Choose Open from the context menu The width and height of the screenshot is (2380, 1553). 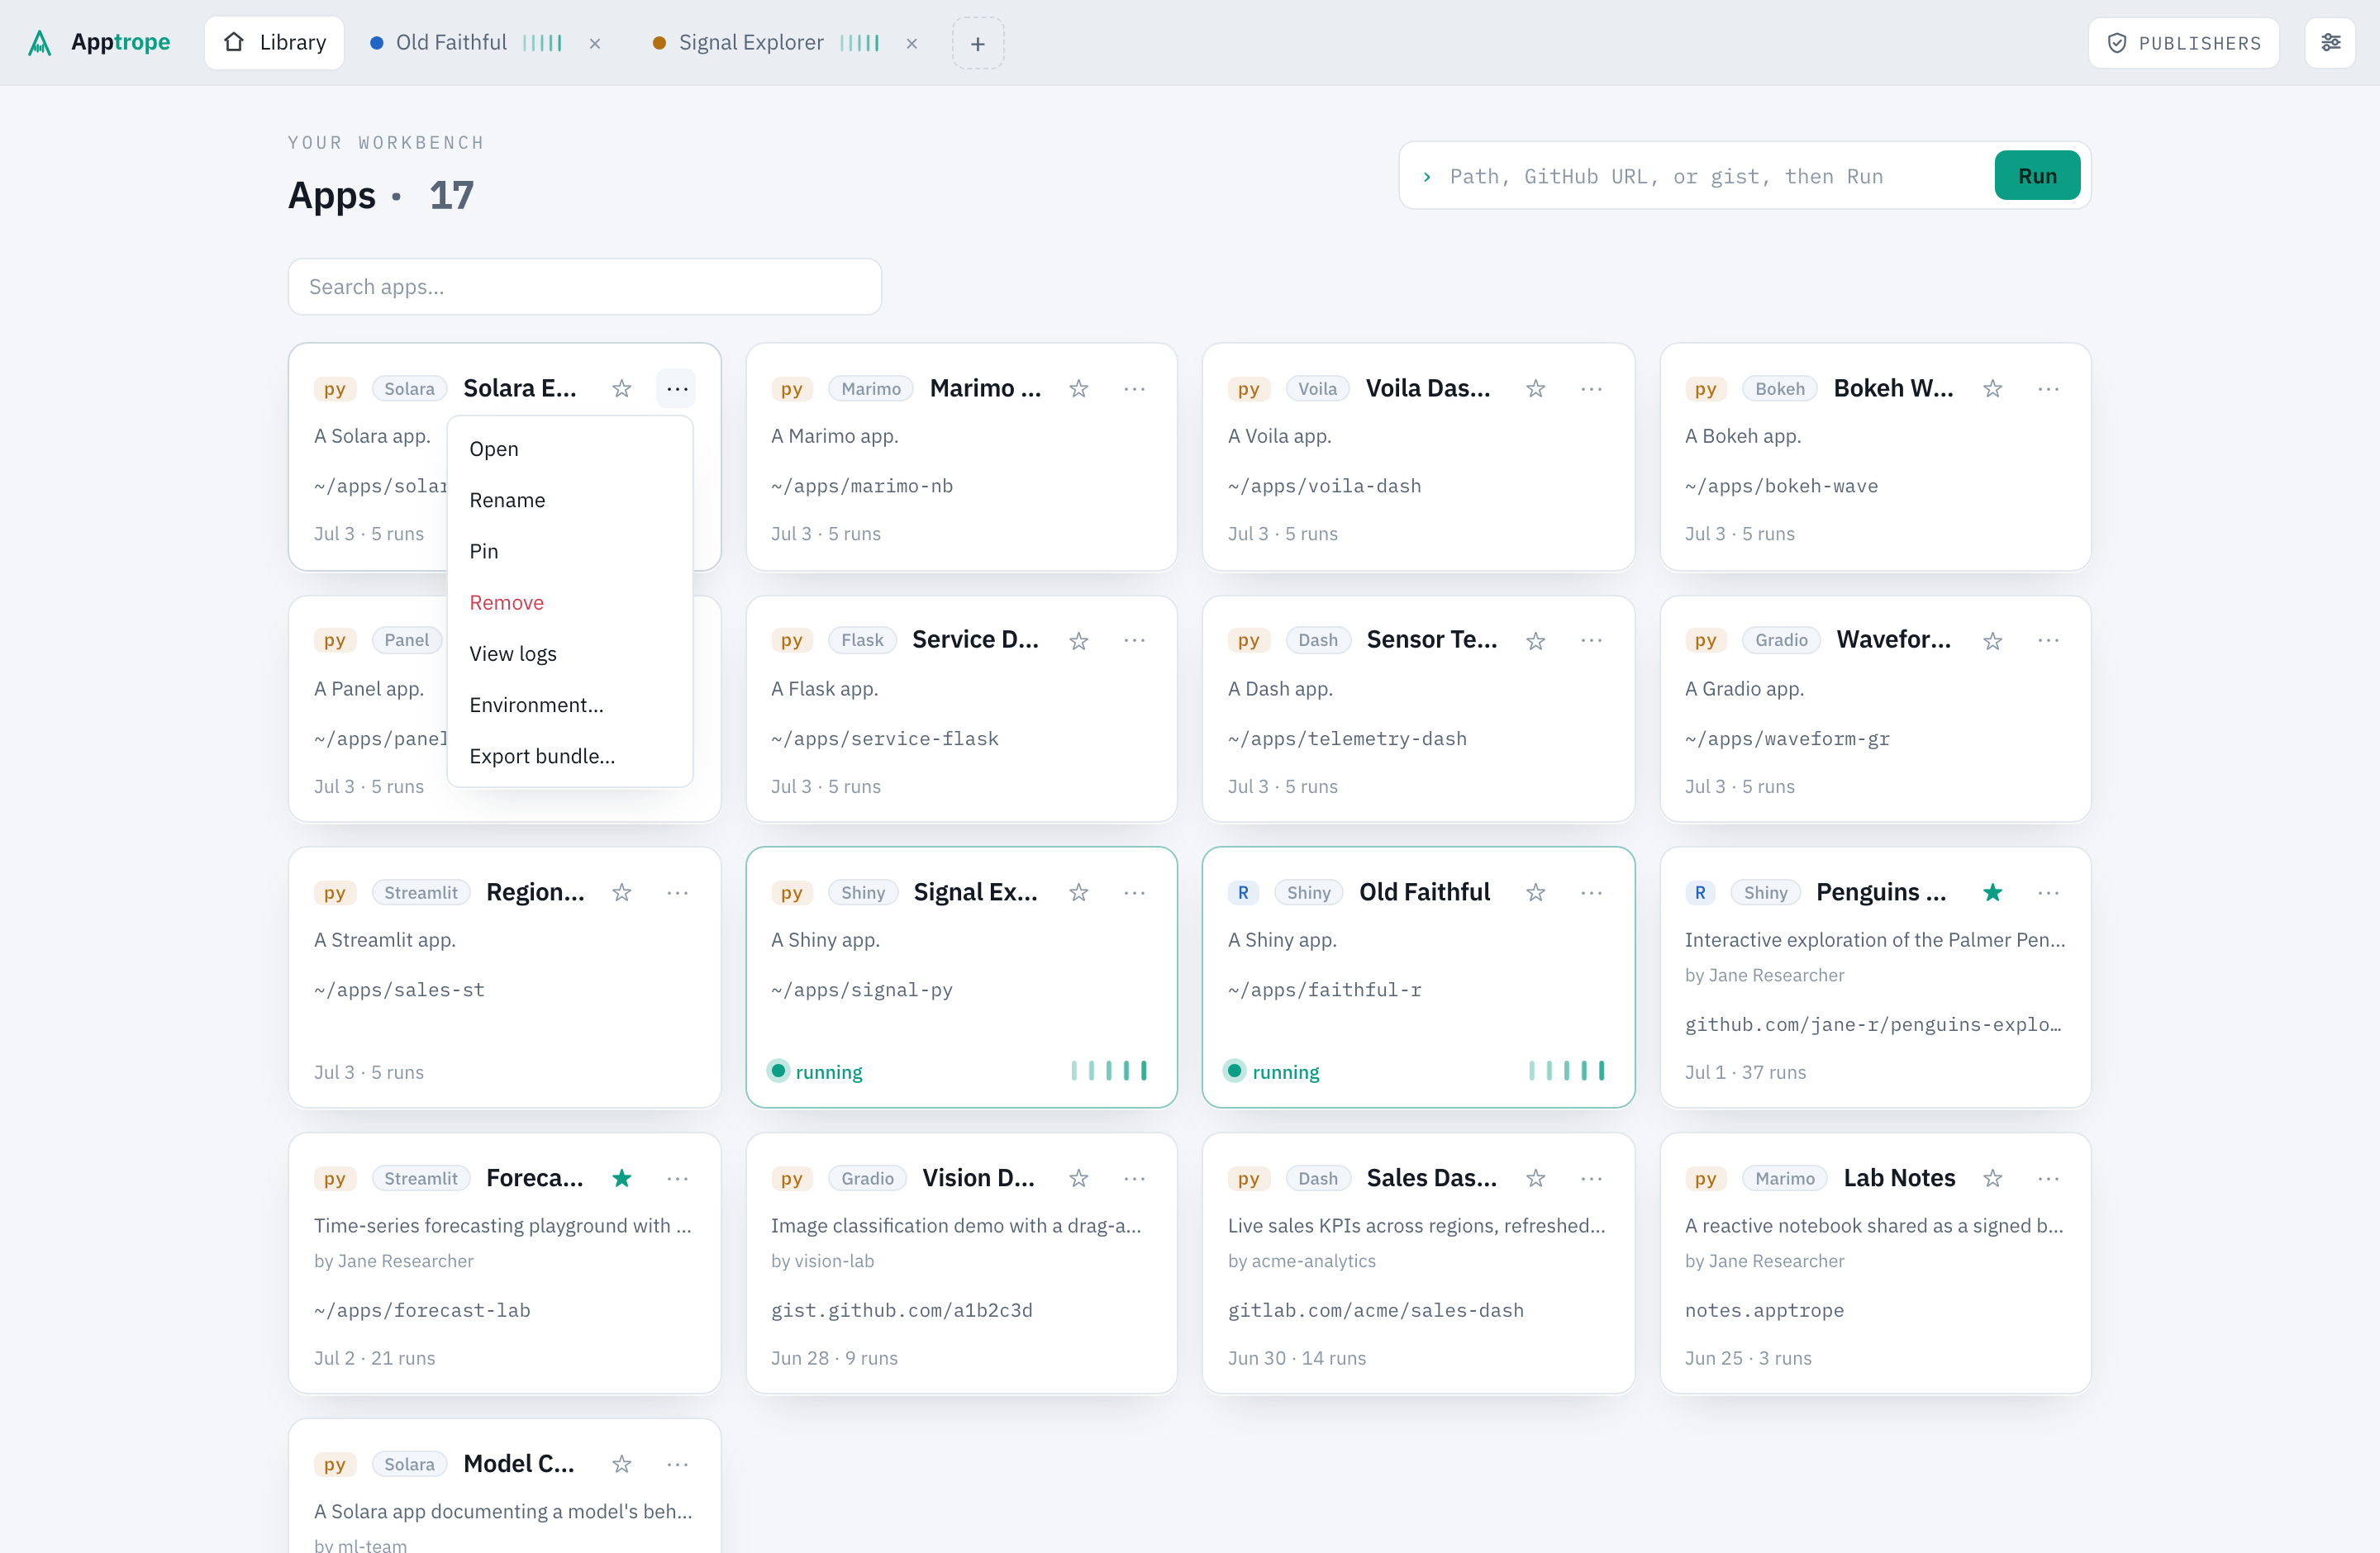(570, 449)
